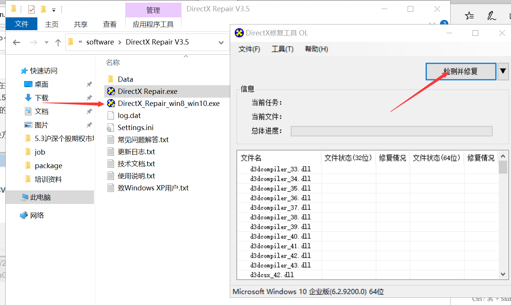Click the 文件状态(64位) column header
The width and height of the screenshot is (511, 305).
coord(437,158)
